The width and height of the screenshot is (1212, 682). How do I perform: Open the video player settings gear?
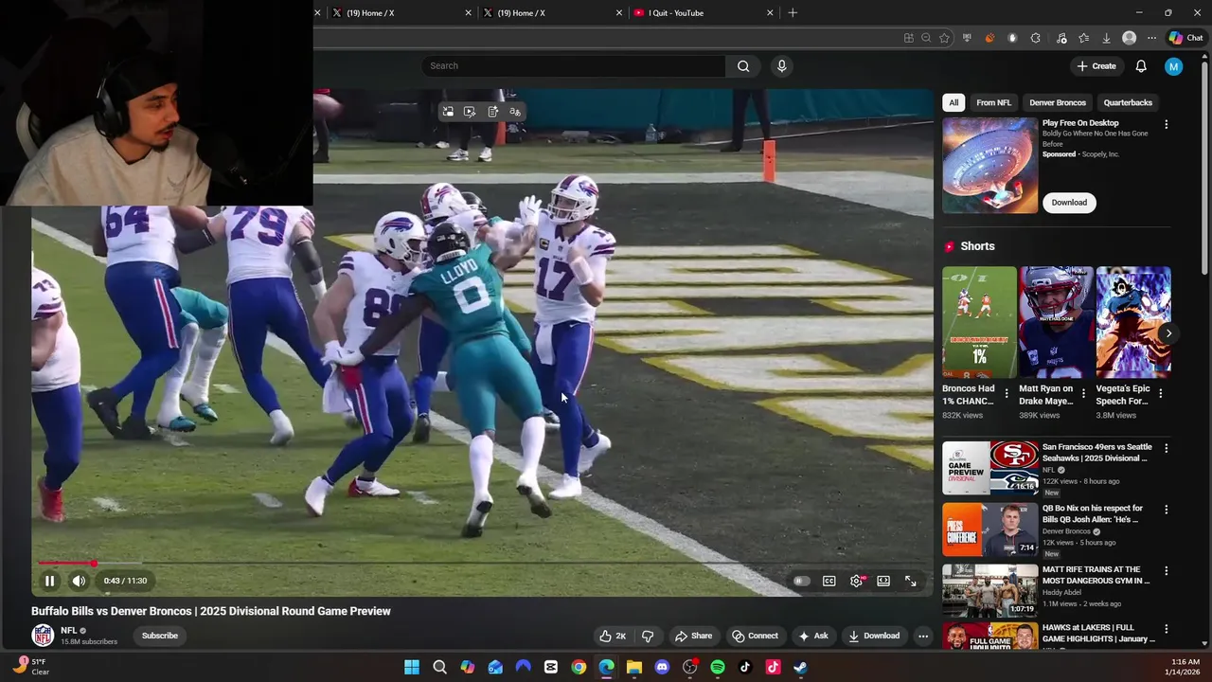point(856,581)
